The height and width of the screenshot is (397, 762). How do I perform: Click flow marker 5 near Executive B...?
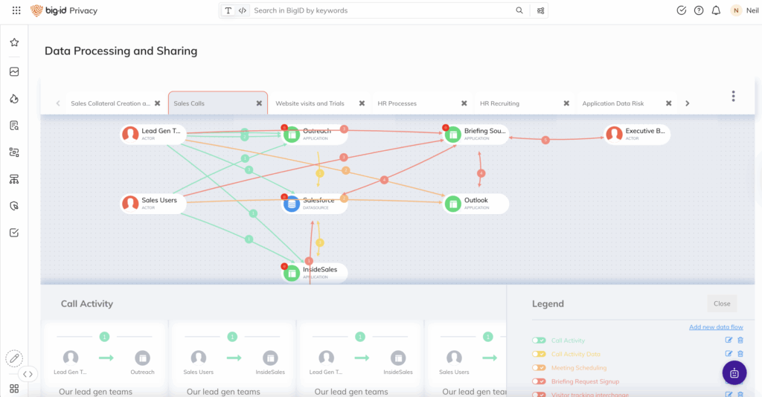(545, 140)
